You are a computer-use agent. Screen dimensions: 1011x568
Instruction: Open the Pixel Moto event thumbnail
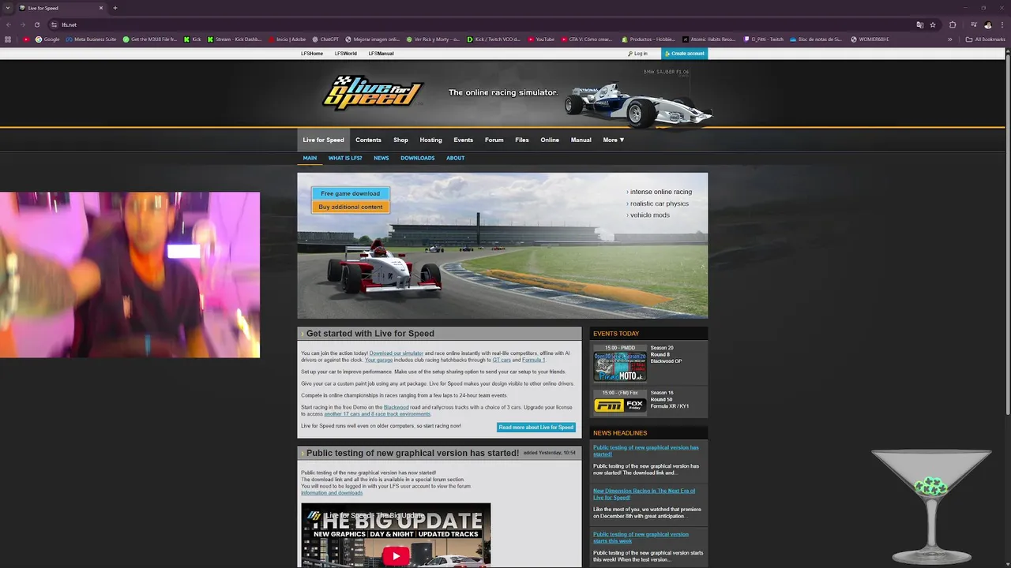click(620, 367)
